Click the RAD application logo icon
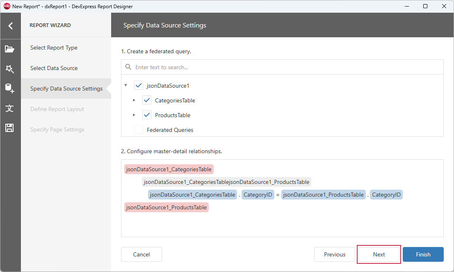Viewport: 454px width, 272px height. (x=7, y=6)
